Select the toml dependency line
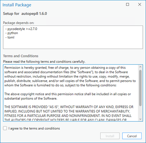146x143 pixels. tap(10, 37)
